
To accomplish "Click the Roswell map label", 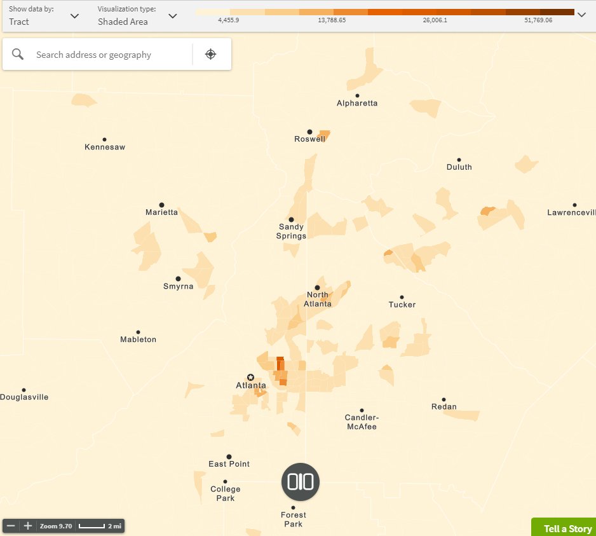I will (310, 139).
